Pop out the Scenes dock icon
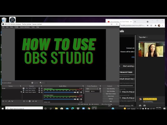The image size is (167, 125). (21, 86)
